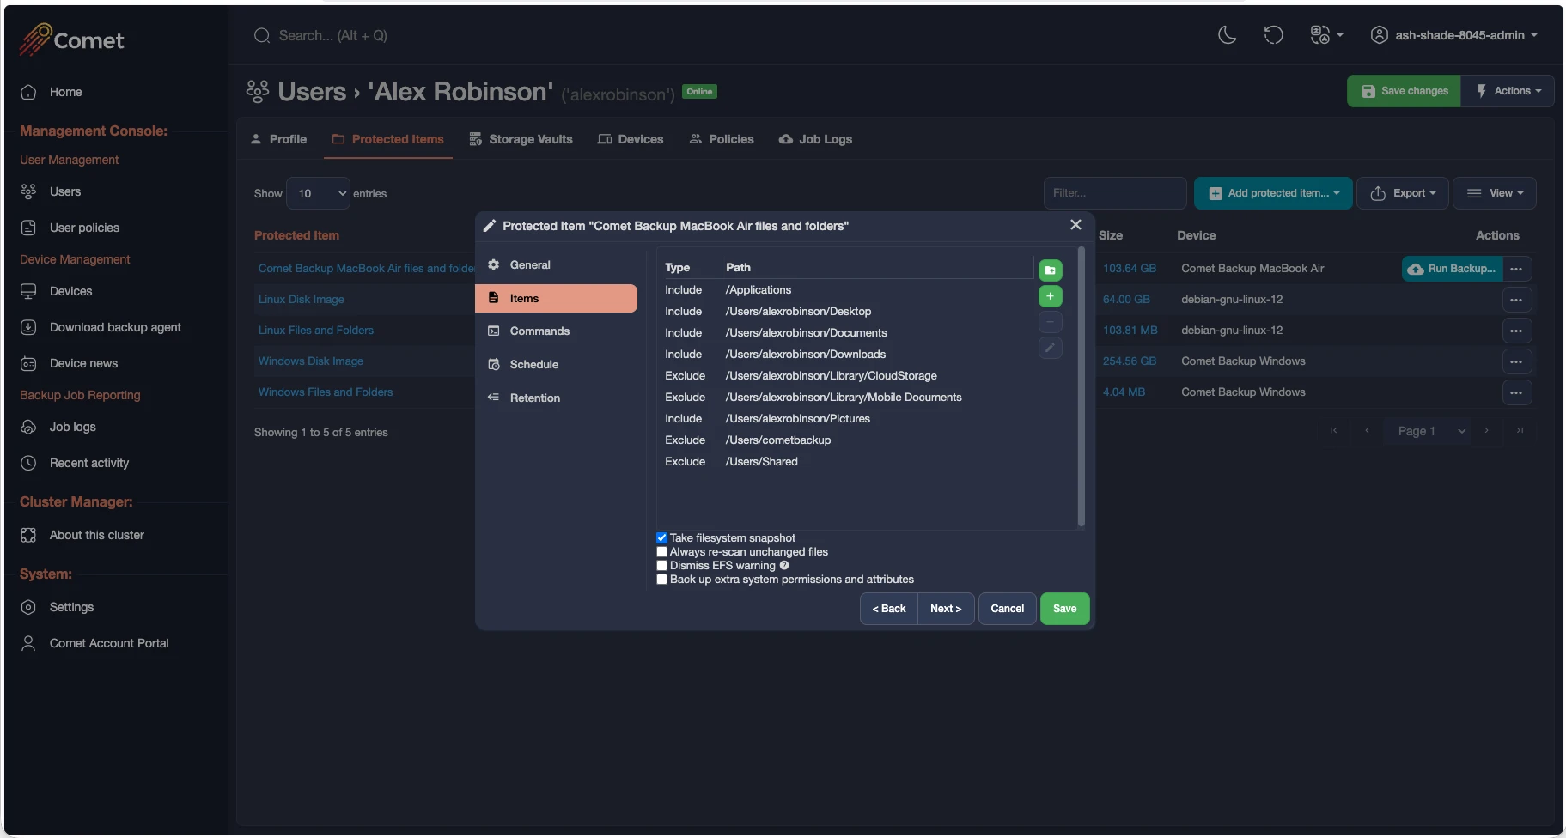Open Recent activity in sidebar
The height and width of the screenshot is (838, 1566).
(75, 463)
